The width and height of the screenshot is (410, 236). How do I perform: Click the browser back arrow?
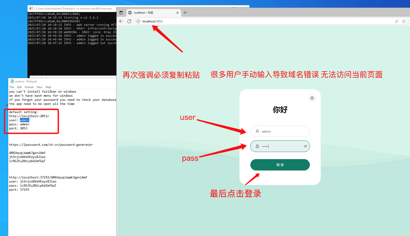click(121, 21)
